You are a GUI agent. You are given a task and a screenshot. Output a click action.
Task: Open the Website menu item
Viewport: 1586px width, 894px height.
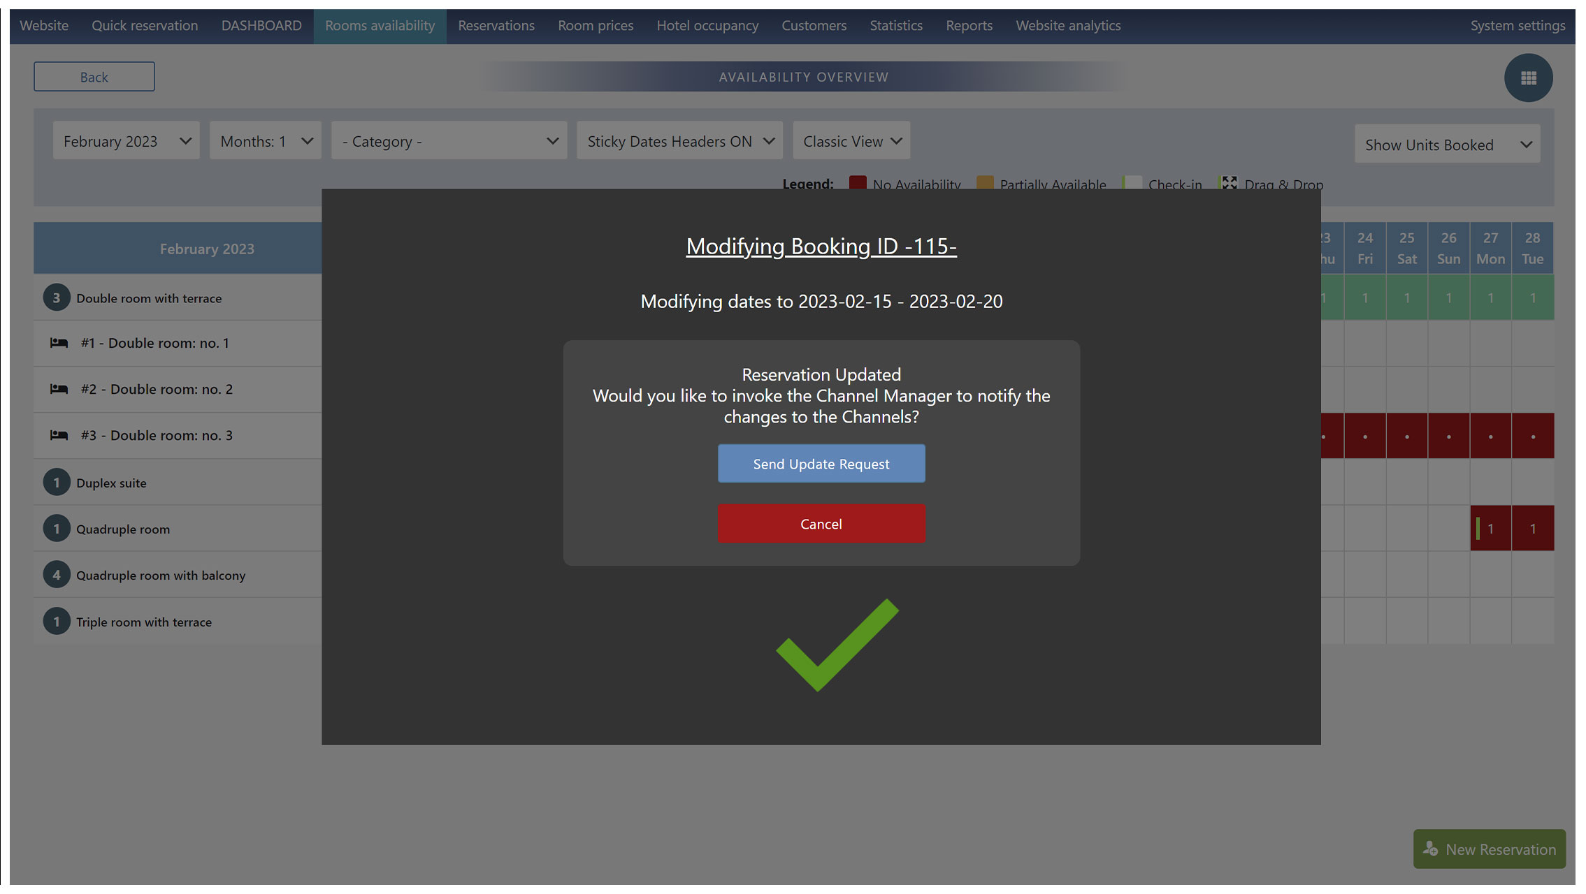click(x=44, y=26)
